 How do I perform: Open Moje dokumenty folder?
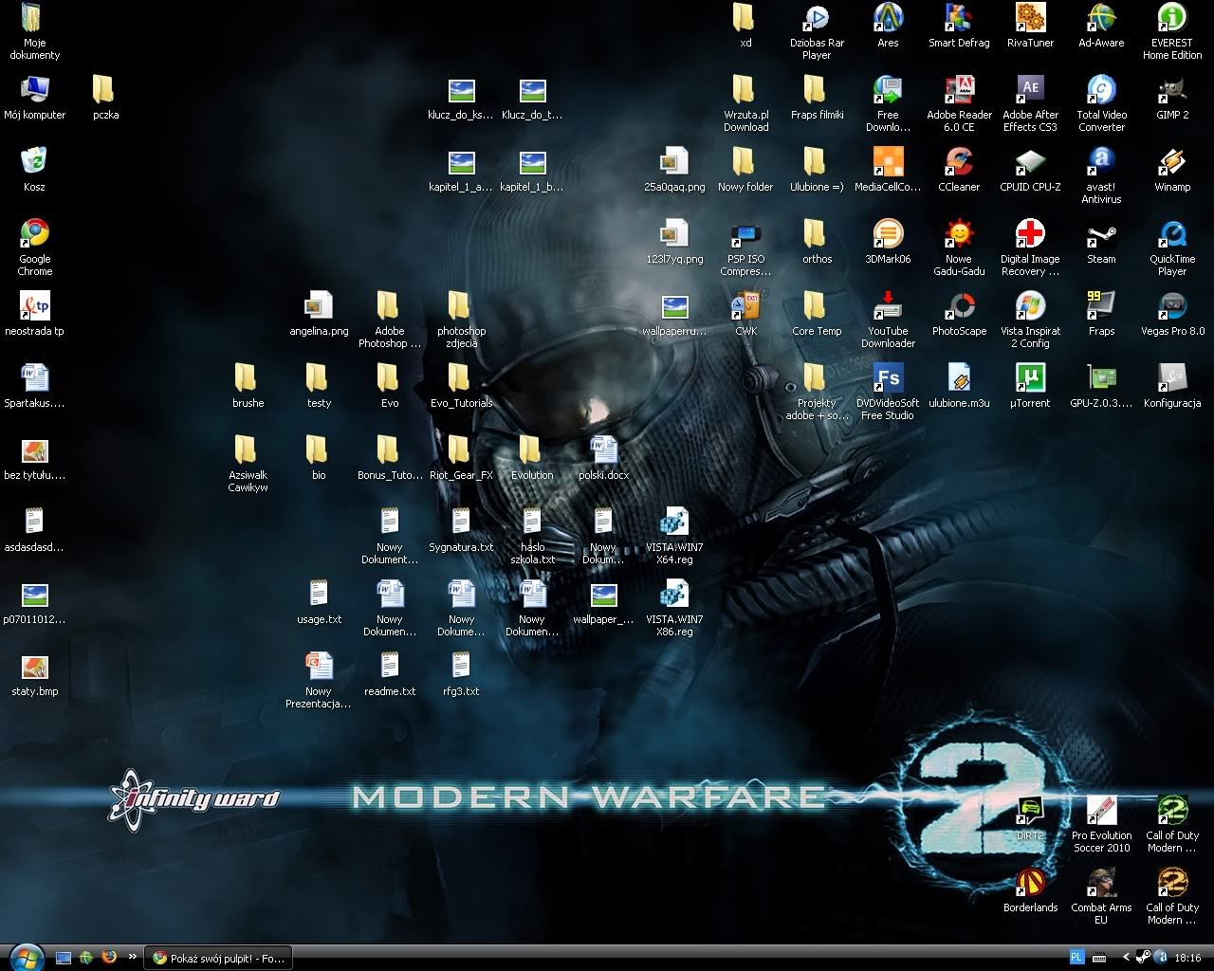(35, 30)
